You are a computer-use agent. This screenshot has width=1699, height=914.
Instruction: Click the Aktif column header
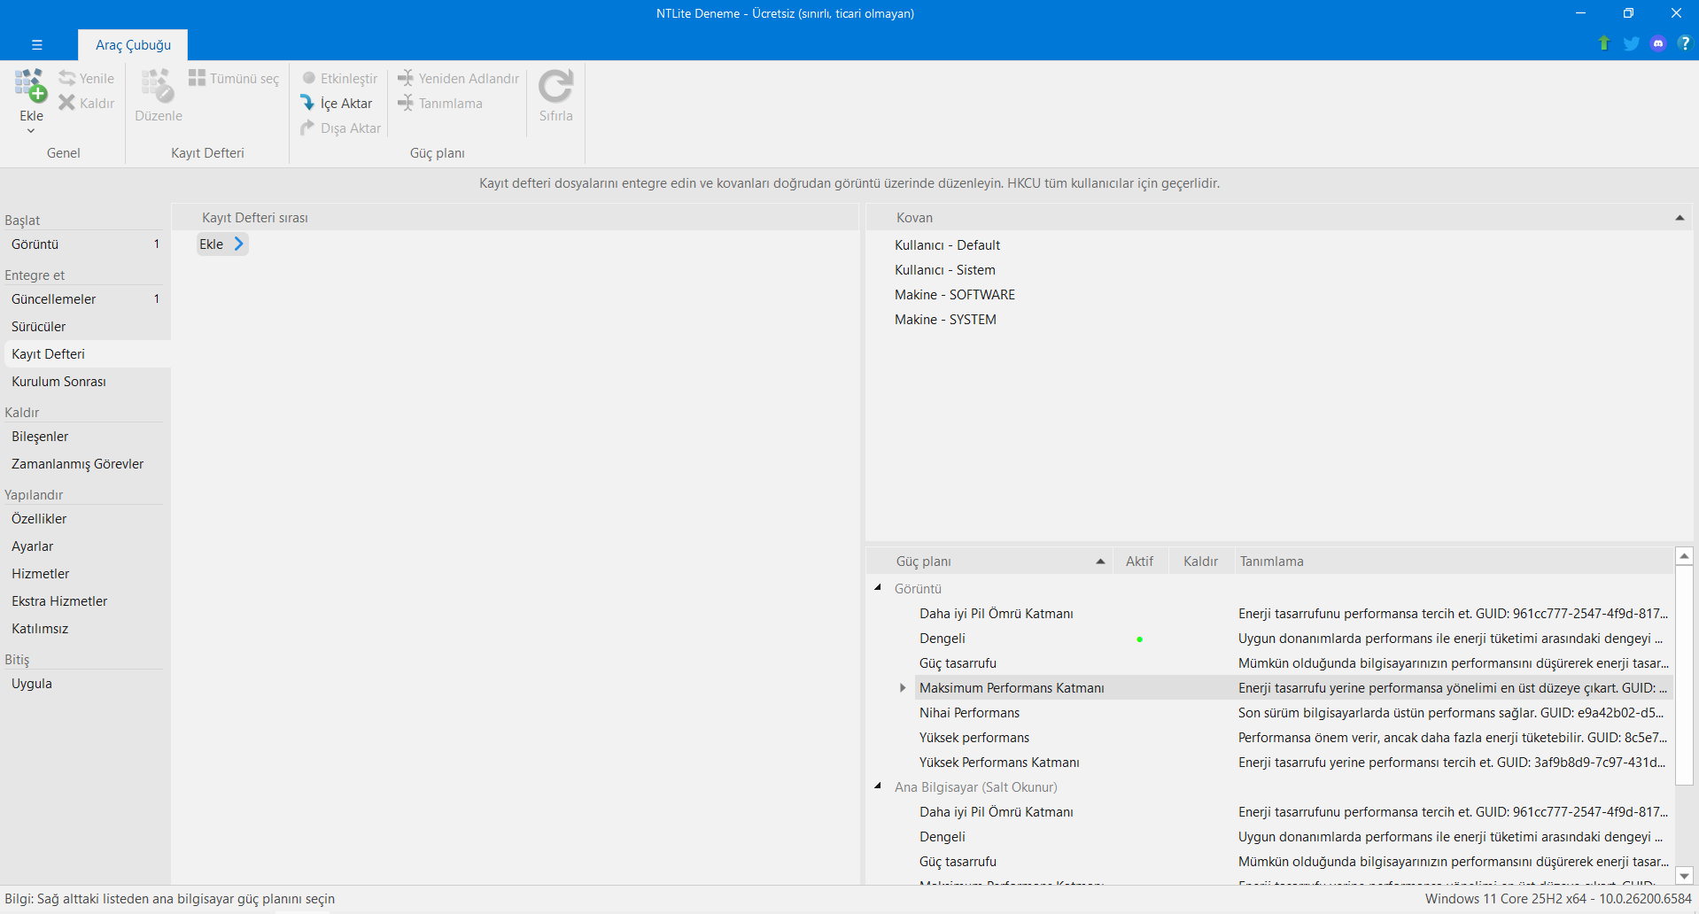click(x=1139, y=561)
